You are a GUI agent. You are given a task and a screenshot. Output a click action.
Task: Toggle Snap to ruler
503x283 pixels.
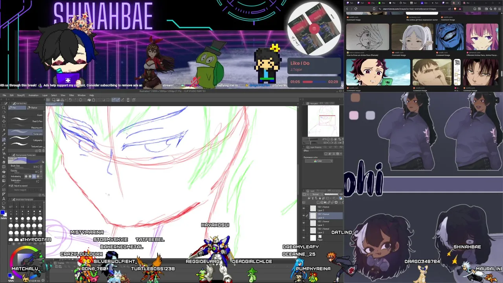(x=114, y=100)
